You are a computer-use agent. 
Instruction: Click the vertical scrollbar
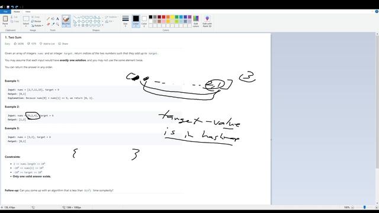(377, 102)
